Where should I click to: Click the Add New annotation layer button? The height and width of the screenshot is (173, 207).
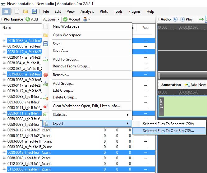pyautogui.click(x=195, y=85)
